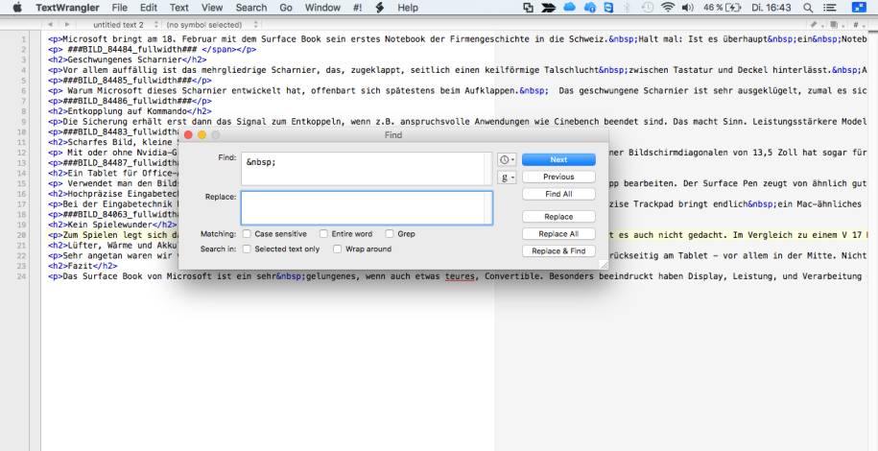Viewport: 878px width, 451px height.
Task: Open the Go menu
Action: 286,8
